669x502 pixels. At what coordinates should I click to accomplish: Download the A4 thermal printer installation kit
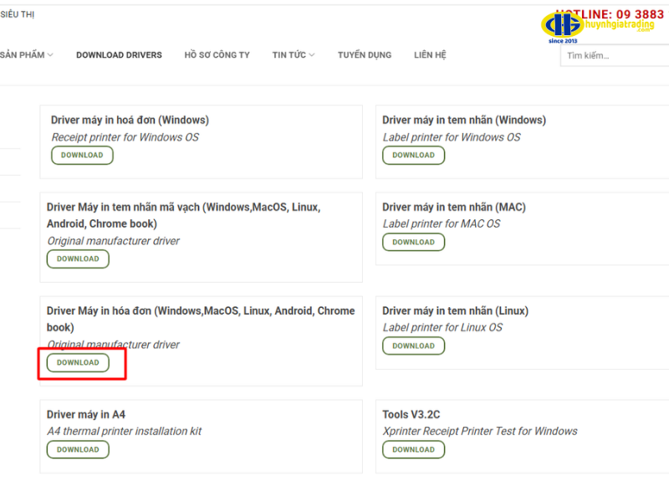click(78, 449)
